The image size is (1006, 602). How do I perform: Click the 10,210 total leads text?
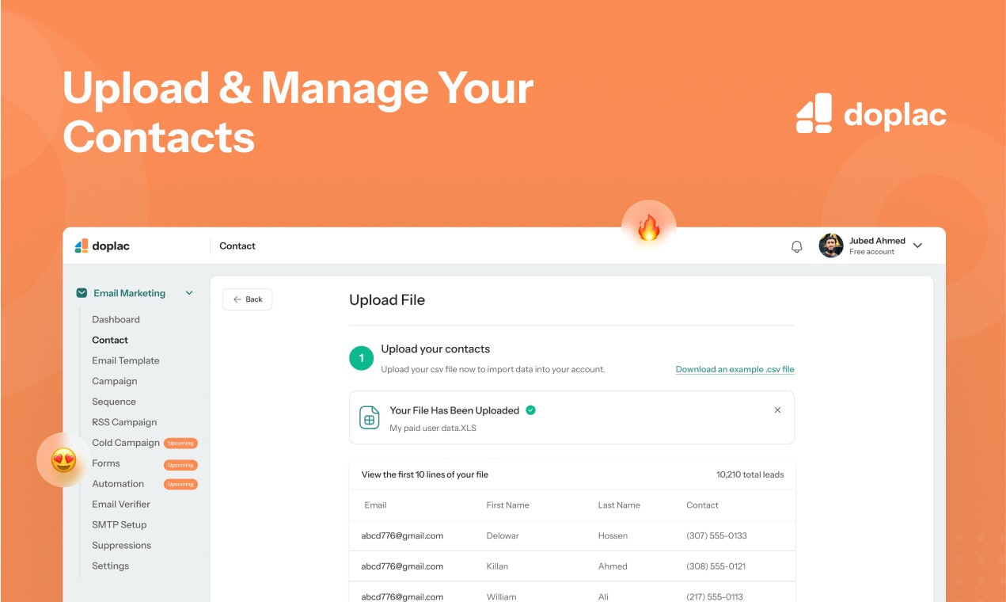tap(750, 474)
